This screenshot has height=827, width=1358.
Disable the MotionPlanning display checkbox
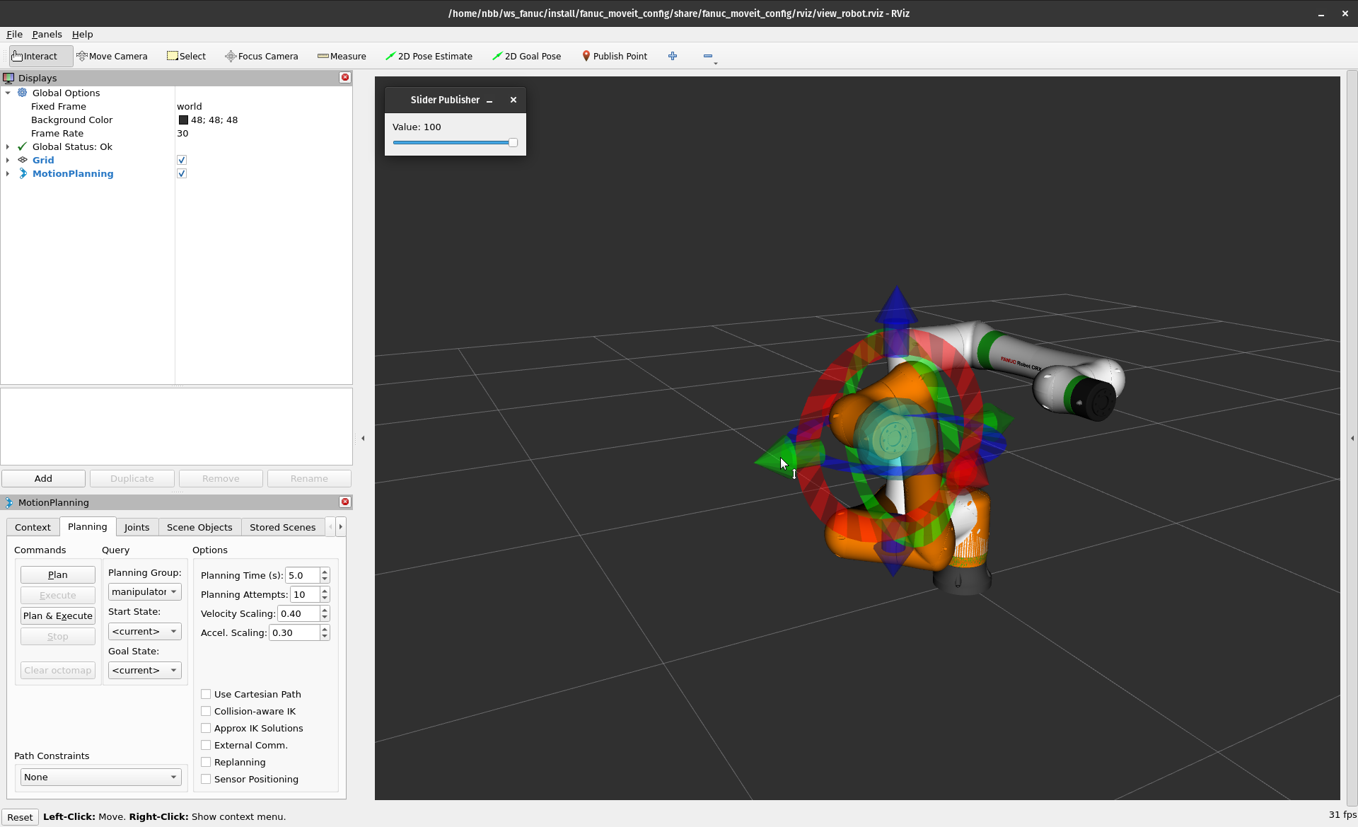click(182, 173)
